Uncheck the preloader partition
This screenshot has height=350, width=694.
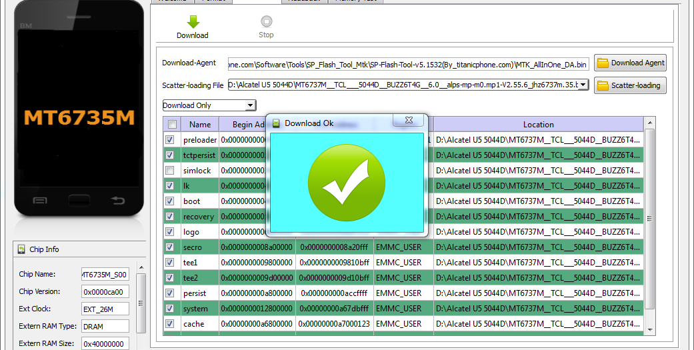coord(169,140)
